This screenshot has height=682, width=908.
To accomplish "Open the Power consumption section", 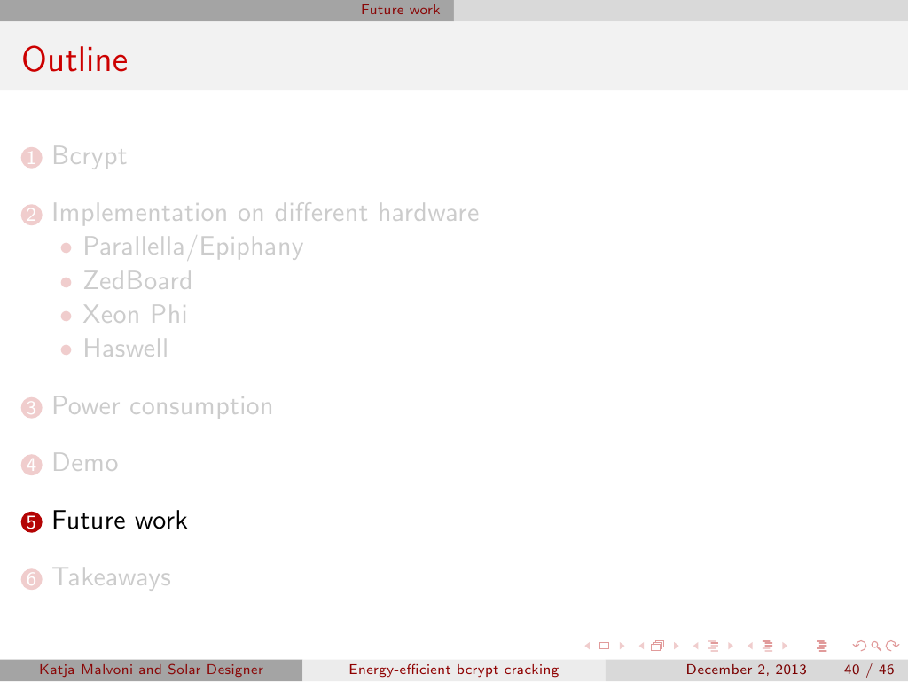I will point(162,406).
